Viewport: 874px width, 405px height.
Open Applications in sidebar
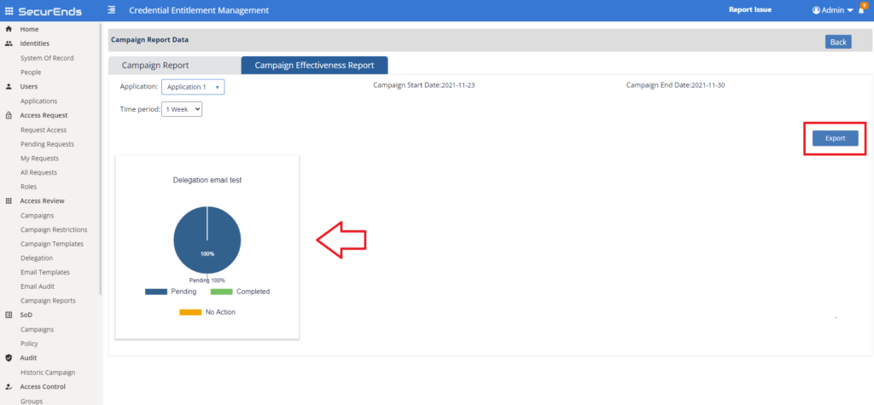point(38,101)
